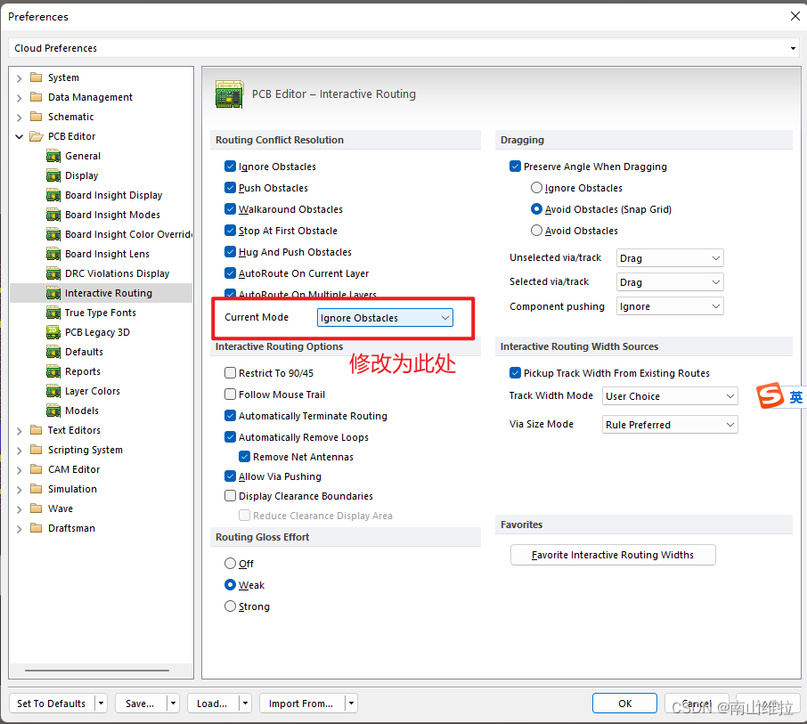Click the Board Insight Lens icon
The image size is (807, 724).
click(53, 254)
